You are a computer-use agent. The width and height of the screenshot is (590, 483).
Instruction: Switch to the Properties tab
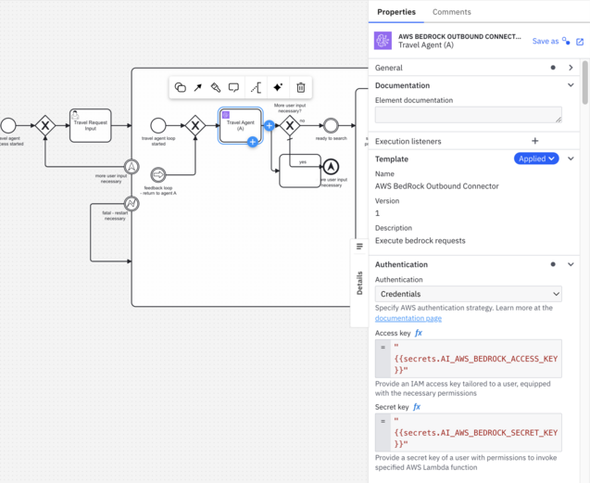[x=396, y=12]
